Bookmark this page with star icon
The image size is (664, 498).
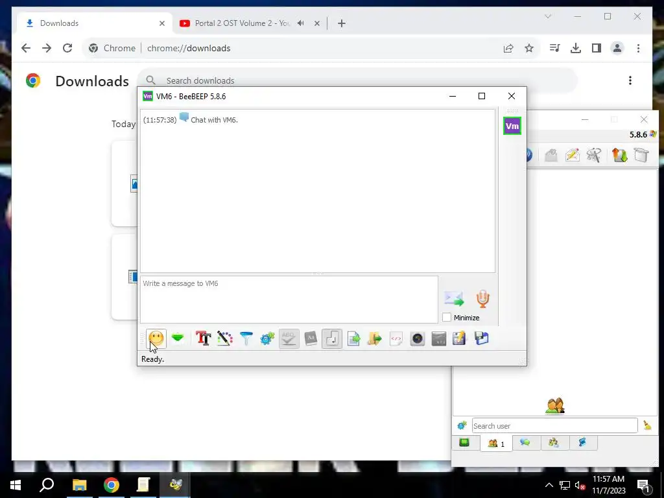pos(529,48)
